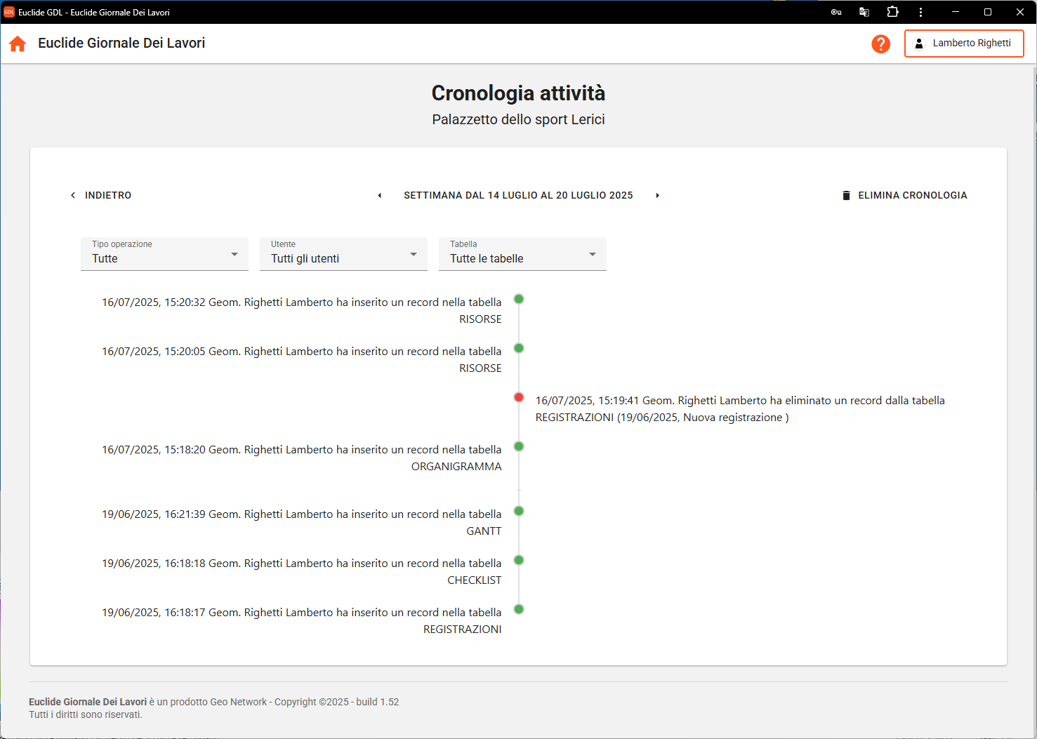Go to previous week arrow

pos(380,196)
